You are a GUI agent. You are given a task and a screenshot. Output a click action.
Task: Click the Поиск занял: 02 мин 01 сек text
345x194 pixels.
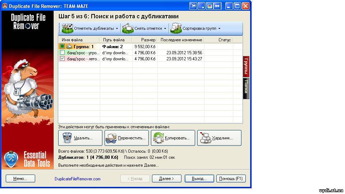[x=149, y=157]
